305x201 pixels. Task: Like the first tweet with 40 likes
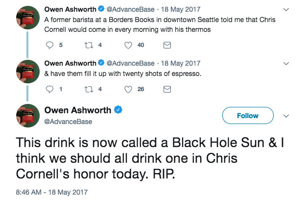(129, 46)
